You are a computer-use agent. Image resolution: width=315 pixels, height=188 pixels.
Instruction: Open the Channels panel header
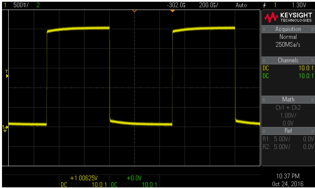point(288,60)
